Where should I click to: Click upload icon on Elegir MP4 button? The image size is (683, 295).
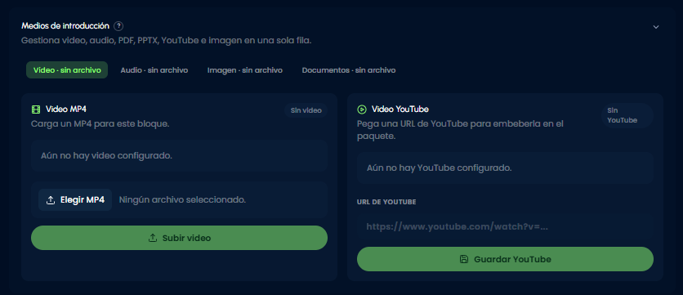51,200
